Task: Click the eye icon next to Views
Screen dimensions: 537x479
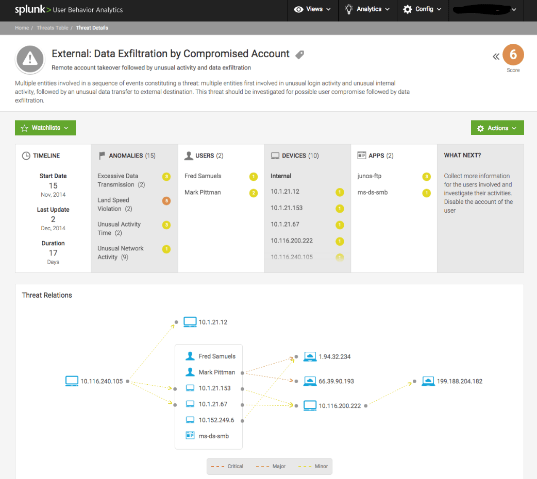Action: pyautogui.click(x=298, y=10)
